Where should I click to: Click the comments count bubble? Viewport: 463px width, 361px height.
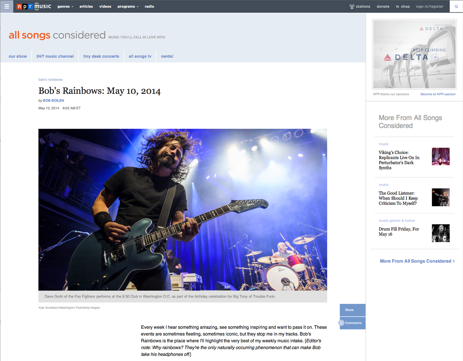tap(341, 323)
